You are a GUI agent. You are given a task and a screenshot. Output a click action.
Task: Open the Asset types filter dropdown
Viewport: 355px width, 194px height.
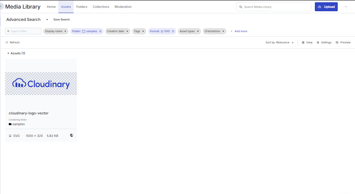[189, 31]
